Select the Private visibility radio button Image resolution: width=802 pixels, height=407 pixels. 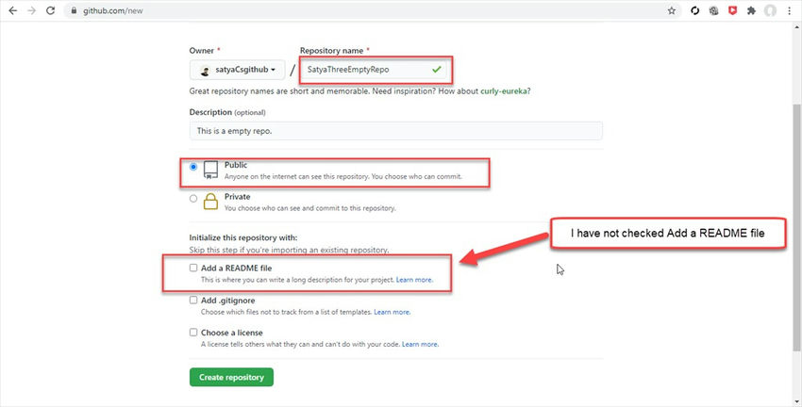[x=193, y=198]
